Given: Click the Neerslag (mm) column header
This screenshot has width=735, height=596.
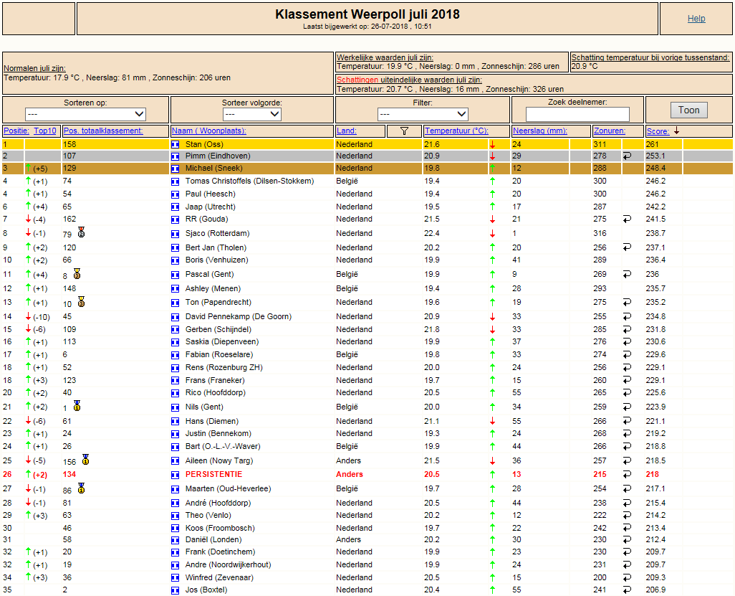Looking at the screenshot, I should tap(539, 131).
